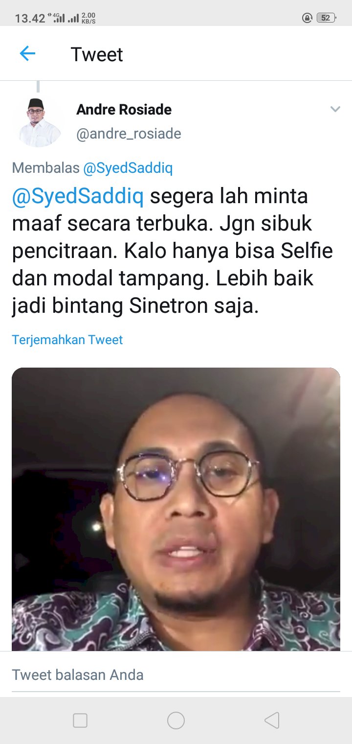This screenshot has height=744, width=352.
Task: Open the @andre_rosiade handle
Action: point(129,134)
